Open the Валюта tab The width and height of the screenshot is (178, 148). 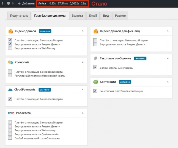tap(77, 16)
